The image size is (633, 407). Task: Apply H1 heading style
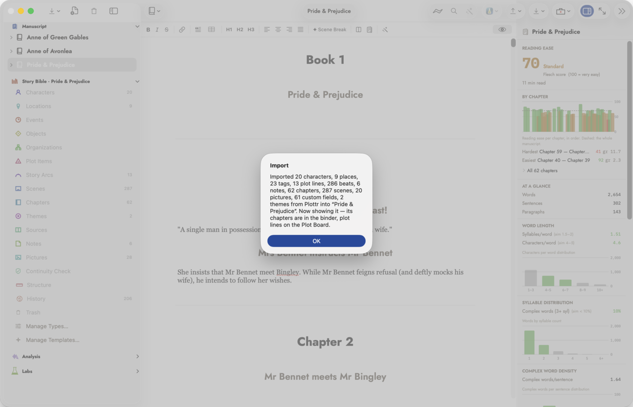point(229,30)
